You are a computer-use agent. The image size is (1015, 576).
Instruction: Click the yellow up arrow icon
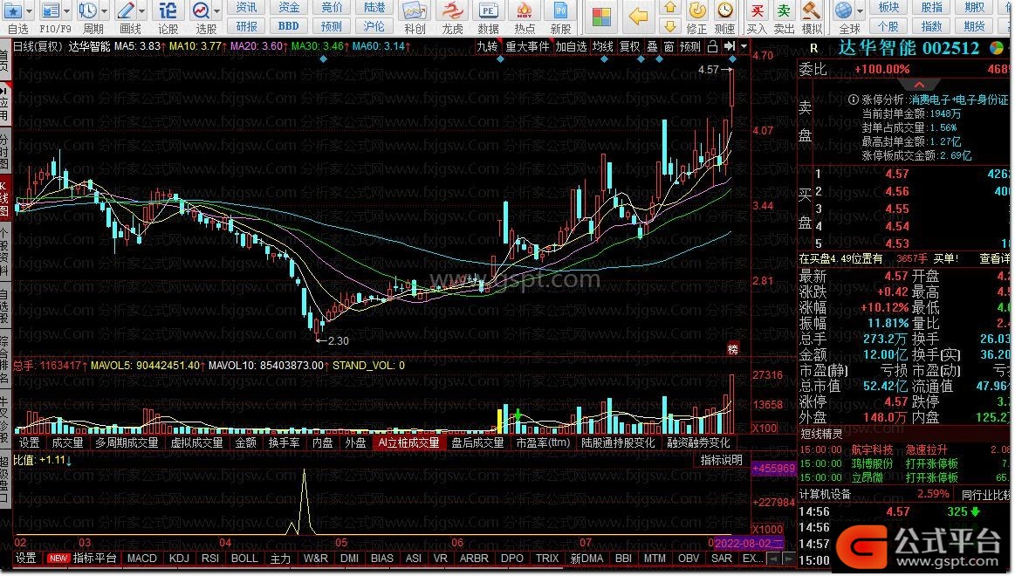[x=670, y=8]
